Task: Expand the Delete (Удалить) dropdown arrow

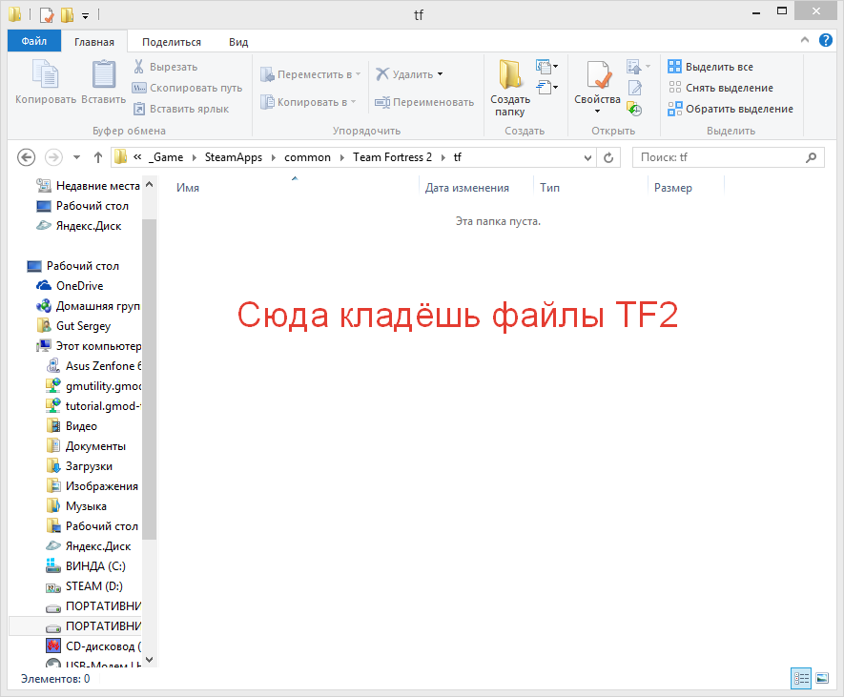Action: coord(441,74)
